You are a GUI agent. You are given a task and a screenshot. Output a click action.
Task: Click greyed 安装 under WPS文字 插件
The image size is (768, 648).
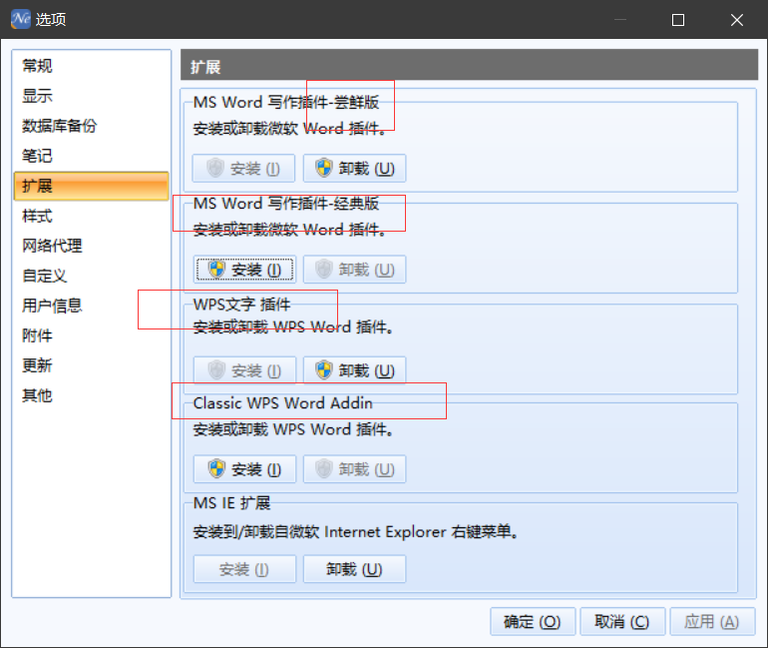coord(245,370)
